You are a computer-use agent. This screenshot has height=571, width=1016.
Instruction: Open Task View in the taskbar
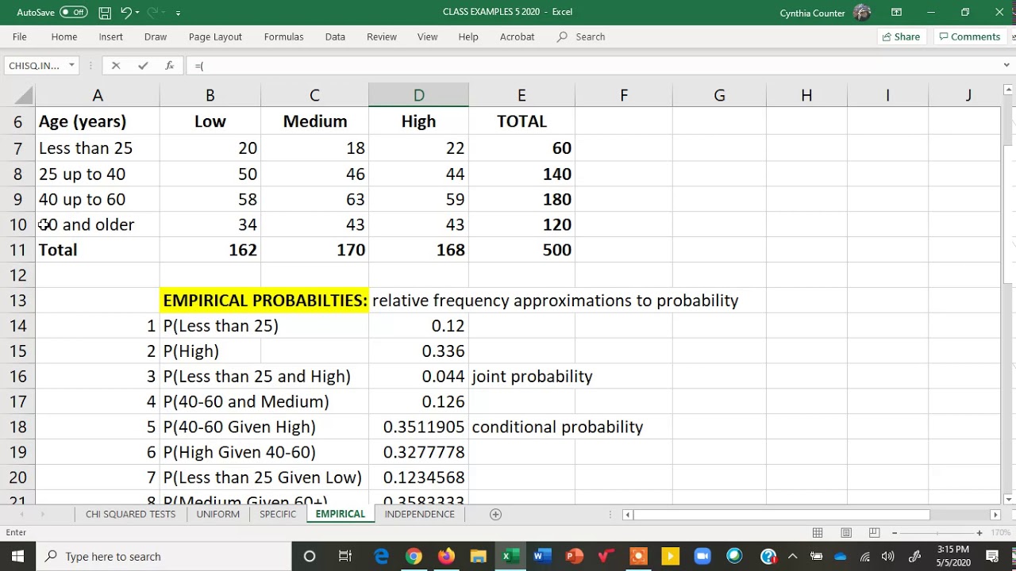pyautogui.click(x=345, y=556)
